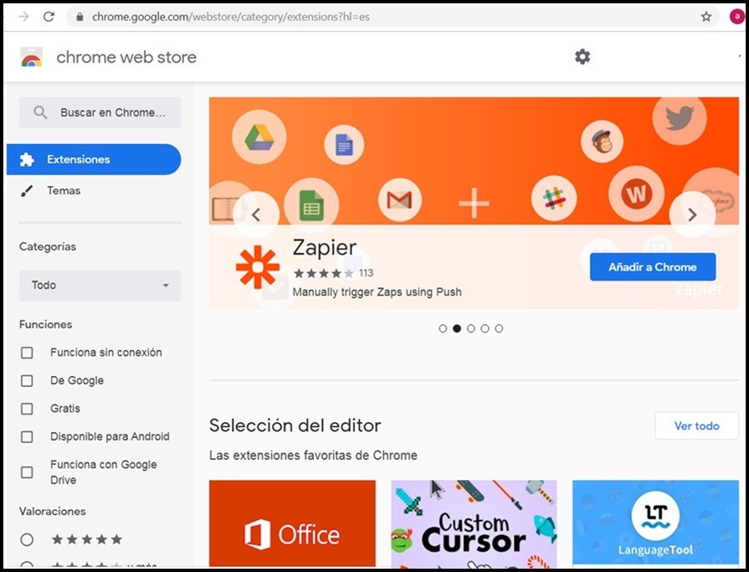749x572 pixels.
Task: Click the Google Docs icon in banner
Action: [344, 144]
